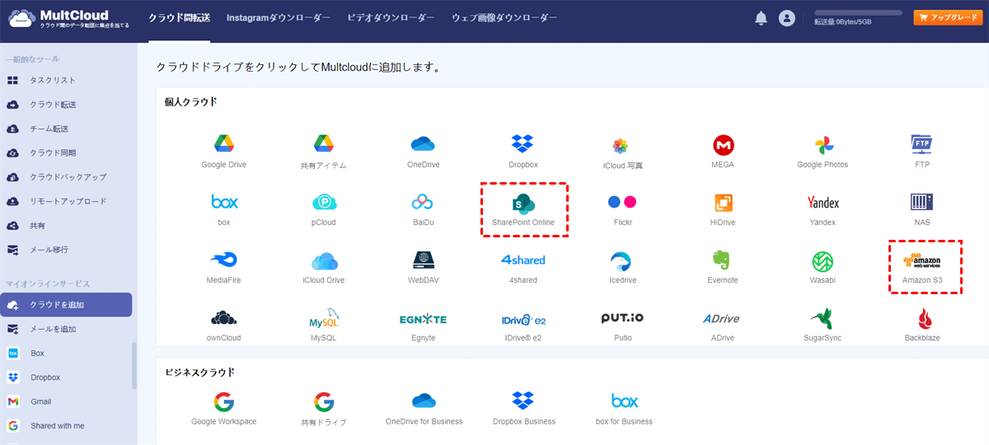989x445 pixels.
Task: Click the transfer quota progress bar
Action: tap(858, 13)
